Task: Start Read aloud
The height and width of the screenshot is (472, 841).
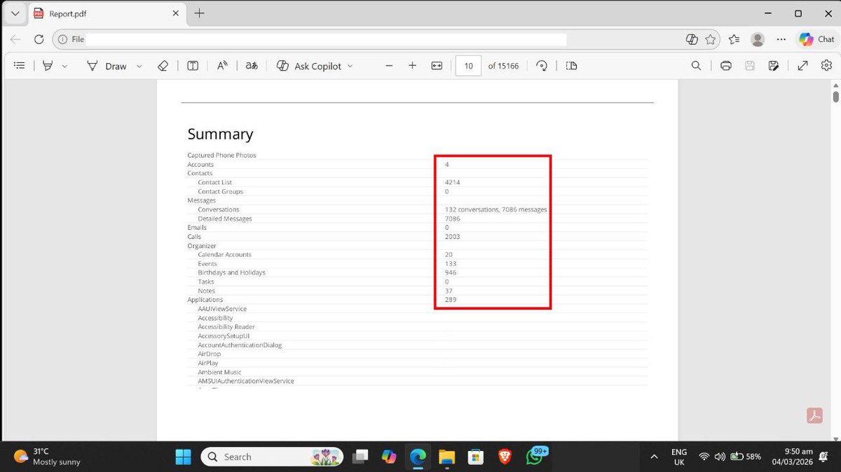Action: pos(222,66)
